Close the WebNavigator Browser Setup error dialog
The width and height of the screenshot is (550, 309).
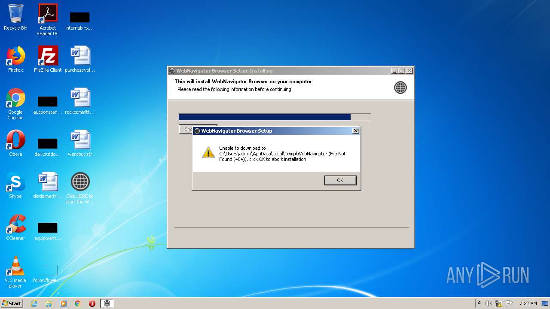tap(355, 131)
